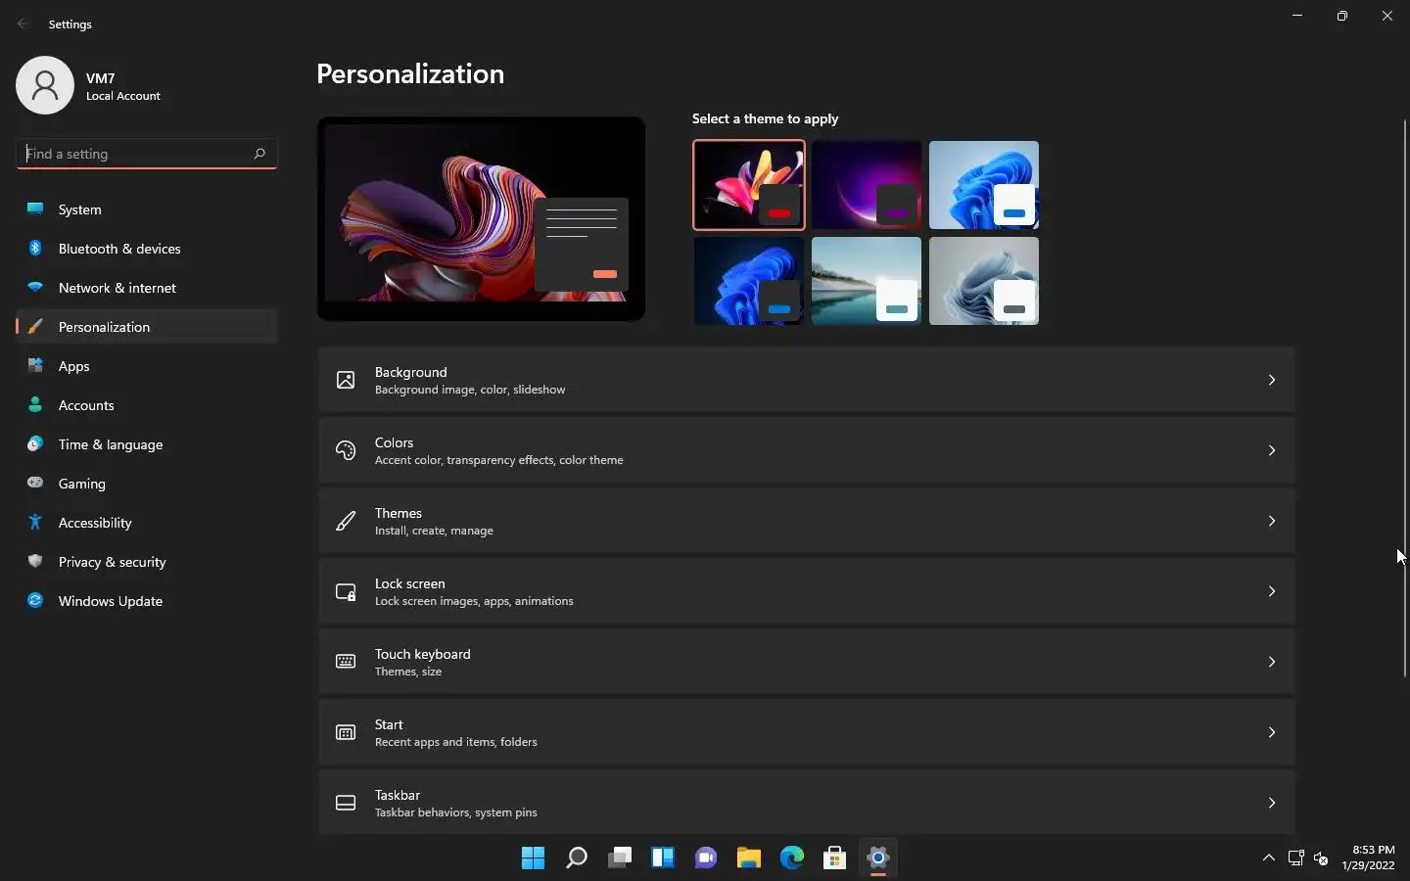Click the Network & internet wifi icon

point(35,287)
